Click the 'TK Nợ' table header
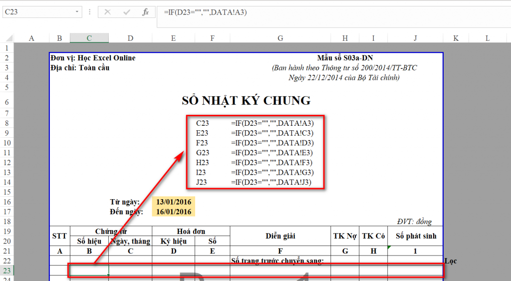 (x=345, y=236)
